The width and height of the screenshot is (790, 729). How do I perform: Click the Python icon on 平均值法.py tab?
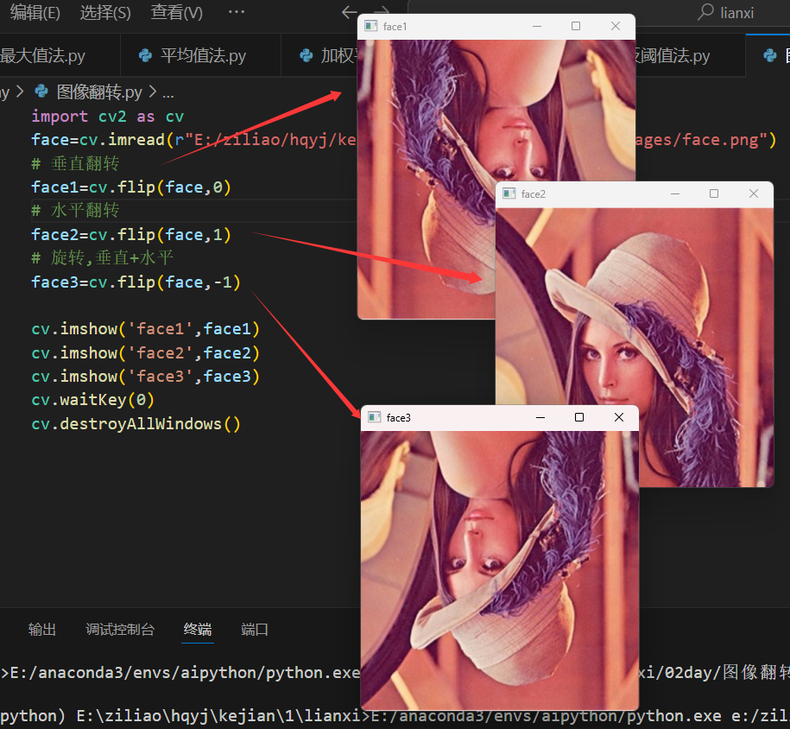(145, 55)
